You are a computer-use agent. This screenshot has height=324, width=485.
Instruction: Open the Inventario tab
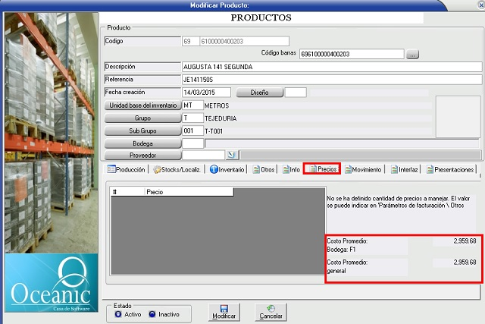pos(227,170)
